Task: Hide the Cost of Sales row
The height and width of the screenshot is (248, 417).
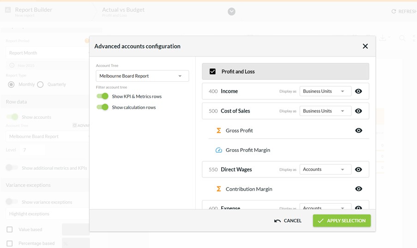Action: point(358,111)
